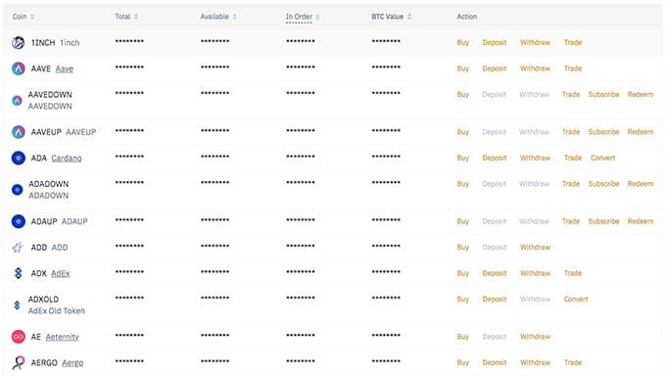Trade ADA from its row
Image resolution: width=666 pixels, height=376 pixels.
tap(573, 158)
